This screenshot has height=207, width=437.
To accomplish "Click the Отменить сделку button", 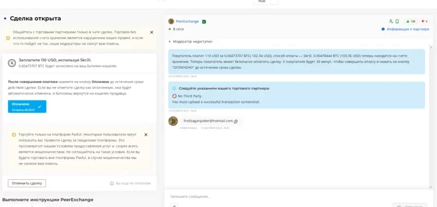I will click(x=27, y=184).
